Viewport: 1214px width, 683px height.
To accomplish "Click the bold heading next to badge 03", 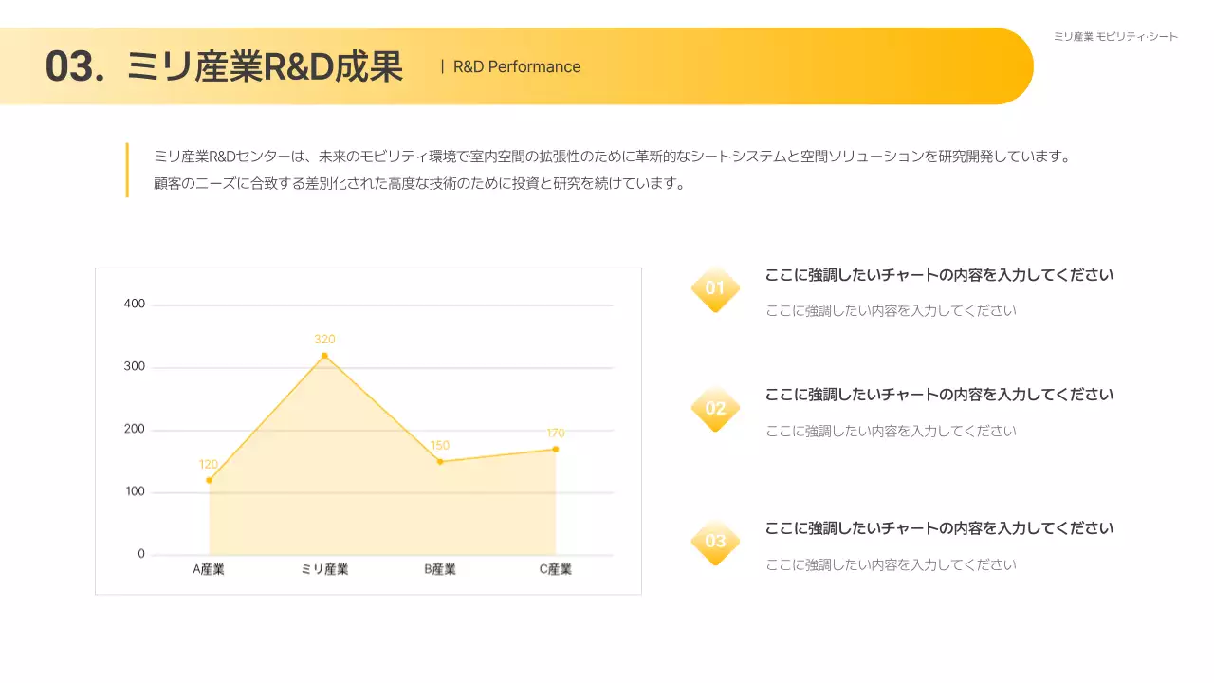I will pos(939,528).
